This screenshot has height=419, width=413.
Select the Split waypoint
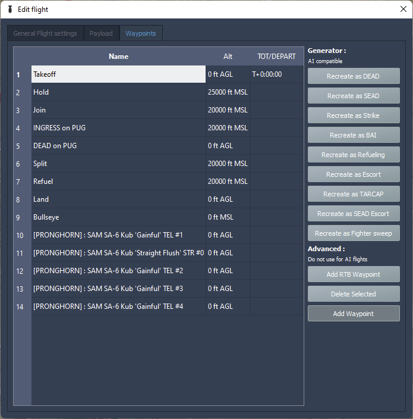pos(118,164)
